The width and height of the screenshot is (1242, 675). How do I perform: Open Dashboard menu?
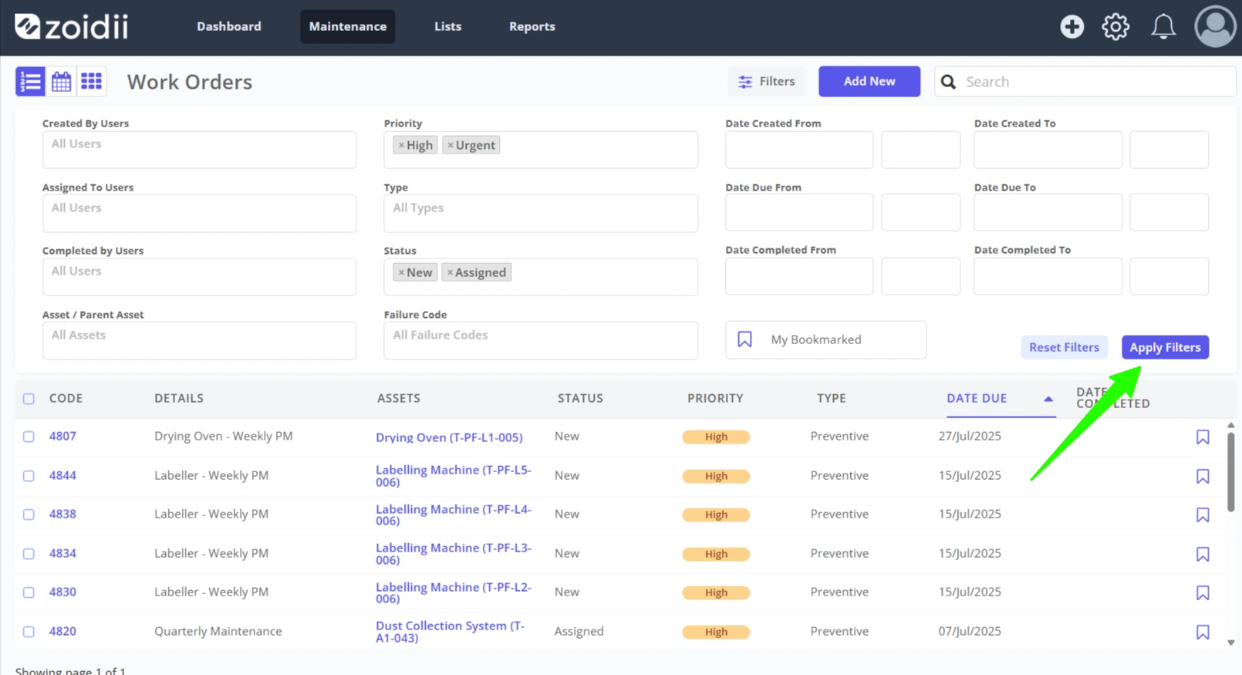(x=229, y=26)
